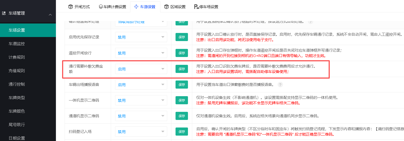This screenshot has height=141, width=404.
Task: Click help question mark beside 车辆出场播报语音 description
Action: click(280, 85)
